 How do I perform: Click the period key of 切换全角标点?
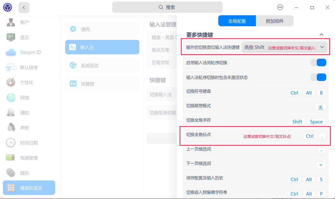click(322, 136)
